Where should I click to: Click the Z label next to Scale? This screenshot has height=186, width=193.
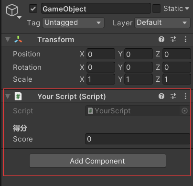click(x=158, y=79)
